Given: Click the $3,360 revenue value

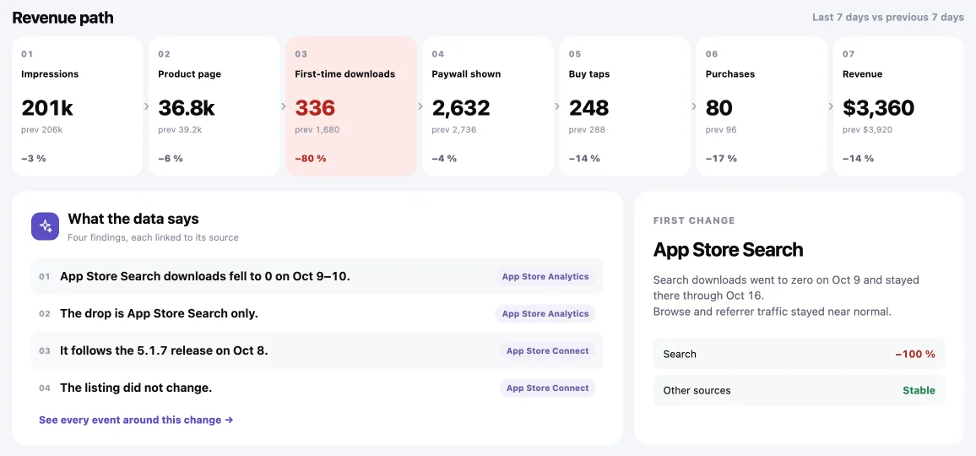Looking at the screenshot, I should point(878,108).
